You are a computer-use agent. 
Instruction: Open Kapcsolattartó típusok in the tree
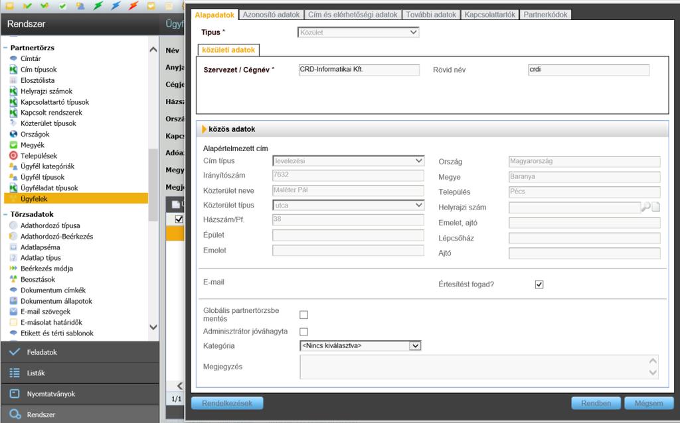[54, 102]
